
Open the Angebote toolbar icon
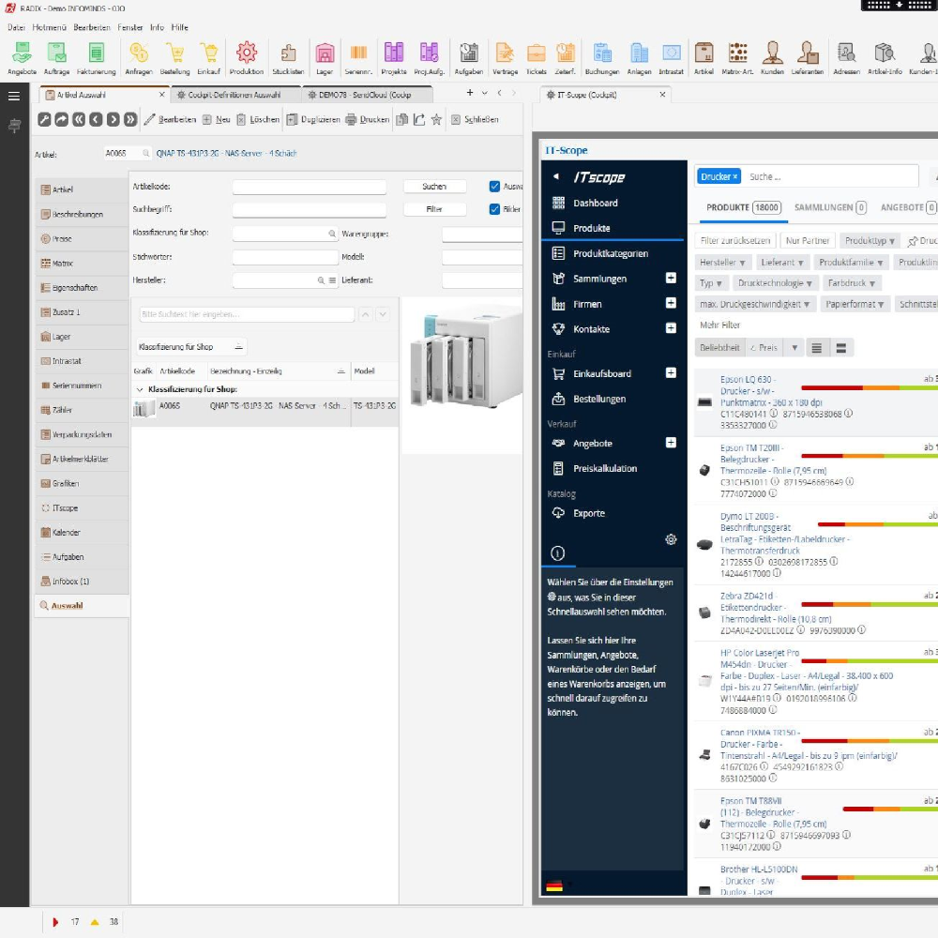click(x=23, y=58)
